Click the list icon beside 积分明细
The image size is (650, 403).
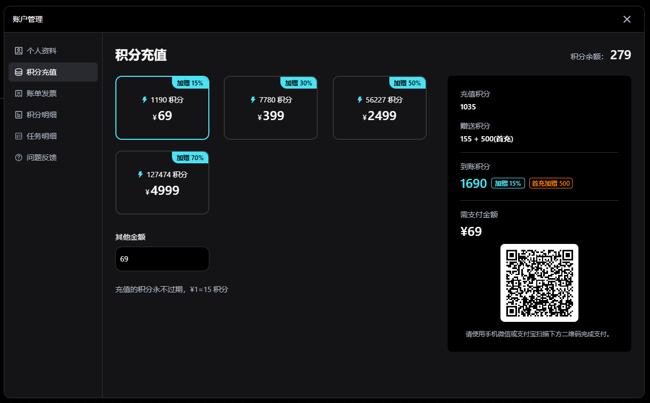[19, 115]
